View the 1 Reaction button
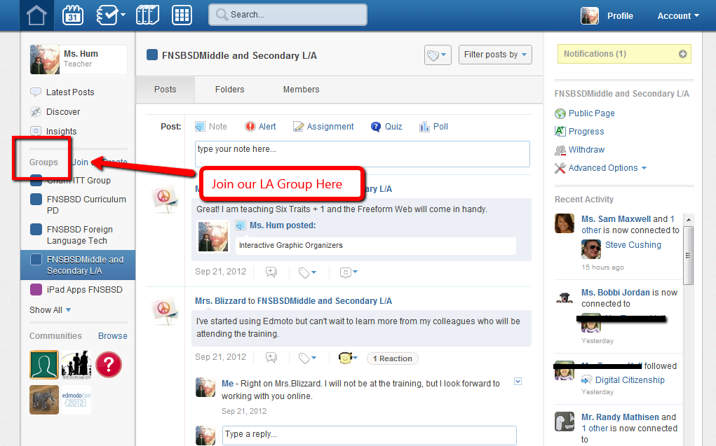 coord(392,358)
